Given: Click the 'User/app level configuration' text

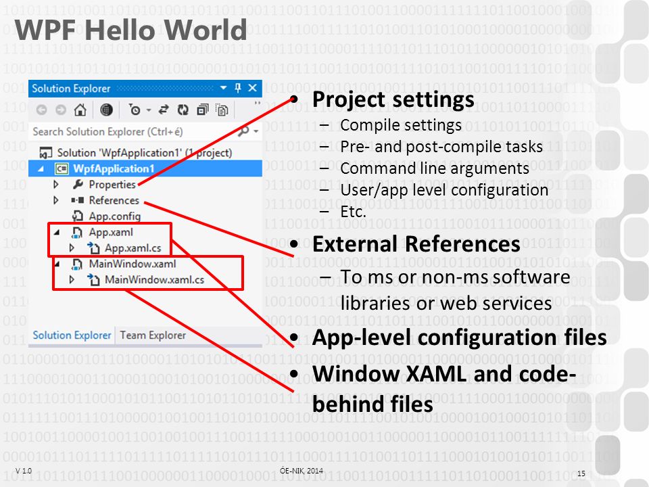Looking at the screenshot, I should tap(444, 190).
